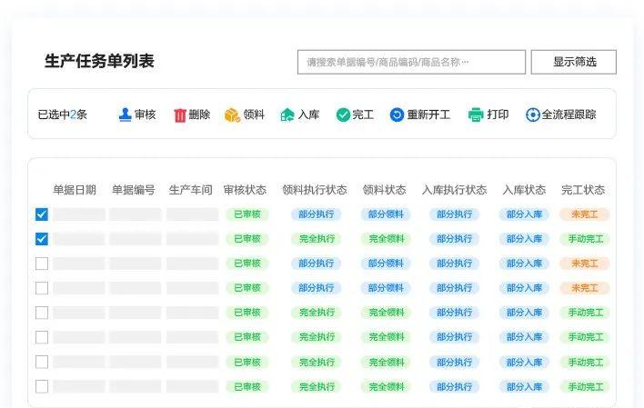This screenshot has width=644, height=408.
Task: Check the third row's checkbox
Action: point(42,264)
